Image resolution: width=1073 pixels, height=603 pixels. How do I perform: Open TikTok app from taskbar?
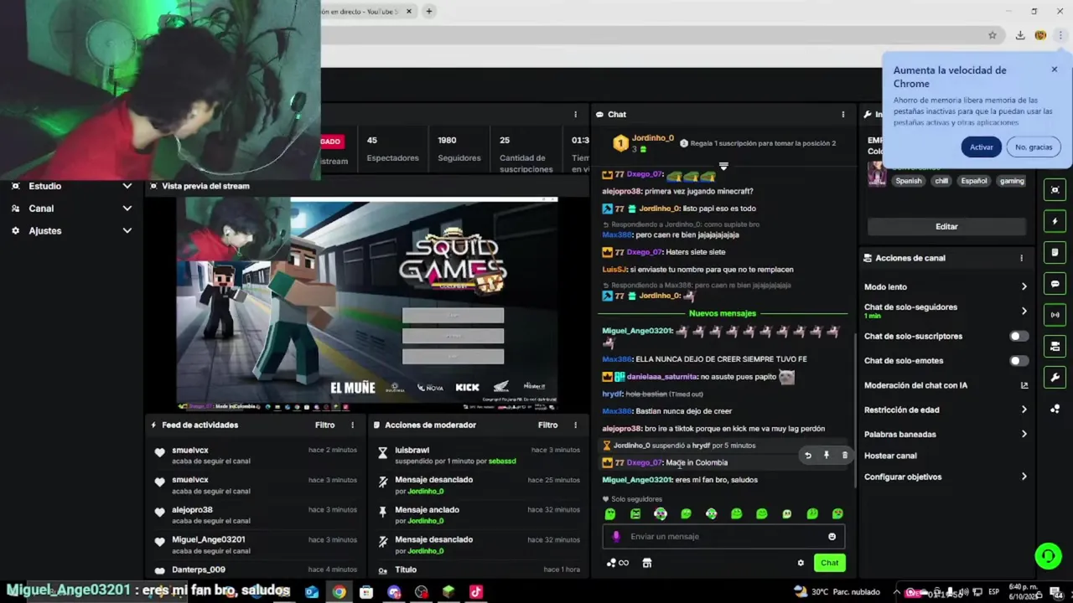point(476,592)
